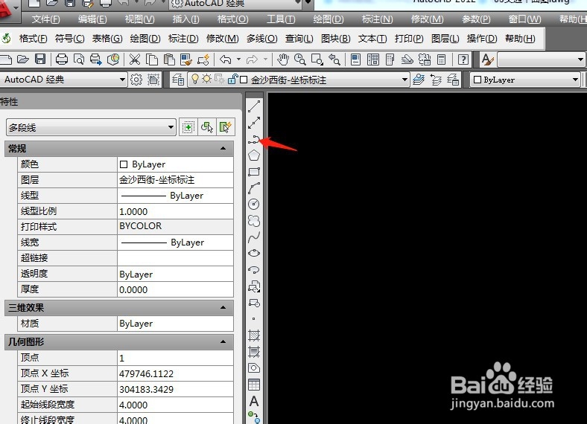Select the Circle tool

click(x=254, y=204)
